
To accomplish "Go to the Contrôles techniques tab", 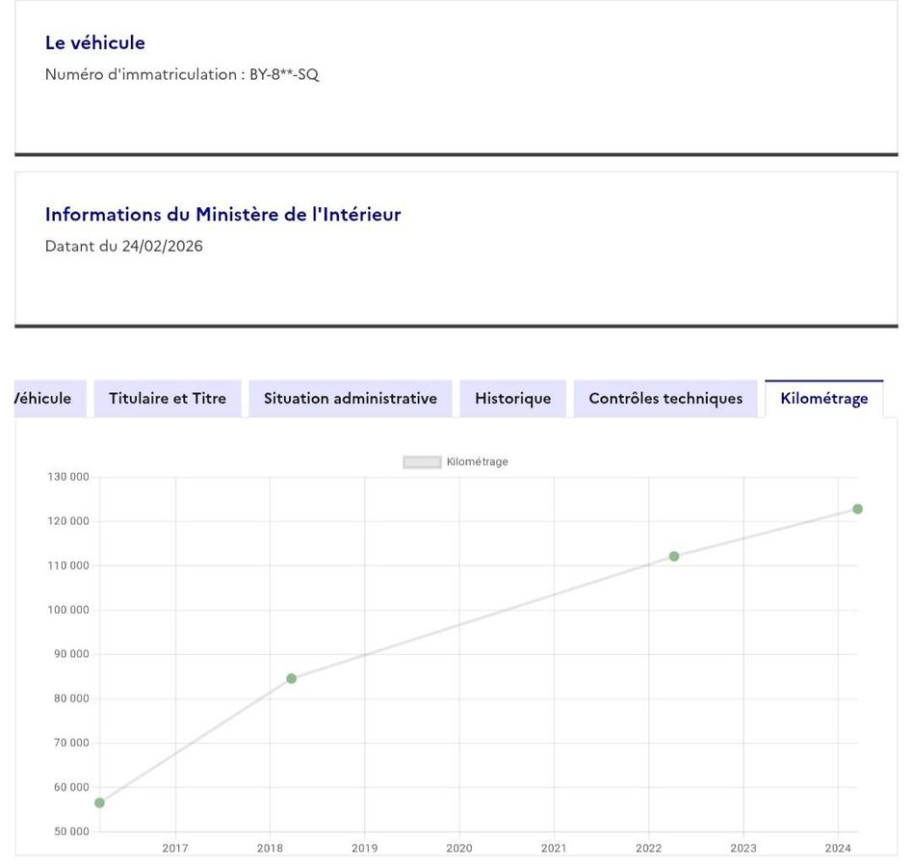I will point(665,399).
